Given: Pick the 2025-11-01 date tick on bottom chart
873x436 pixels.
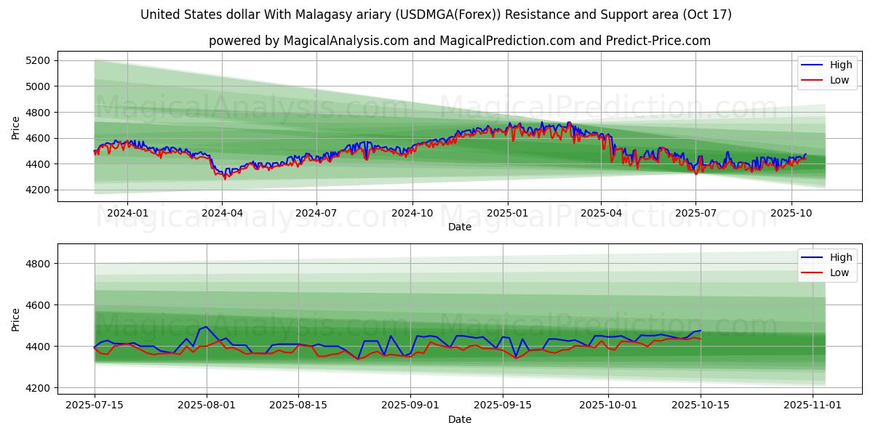Looking at the screenshot, I should (x=813, y=405).
